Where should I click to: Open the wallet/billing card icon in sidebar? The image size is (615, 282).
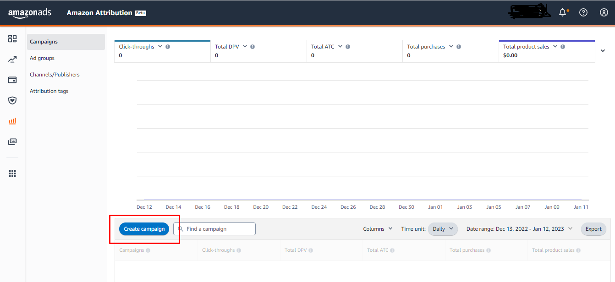pyautogui.click(x=12, y=80)
